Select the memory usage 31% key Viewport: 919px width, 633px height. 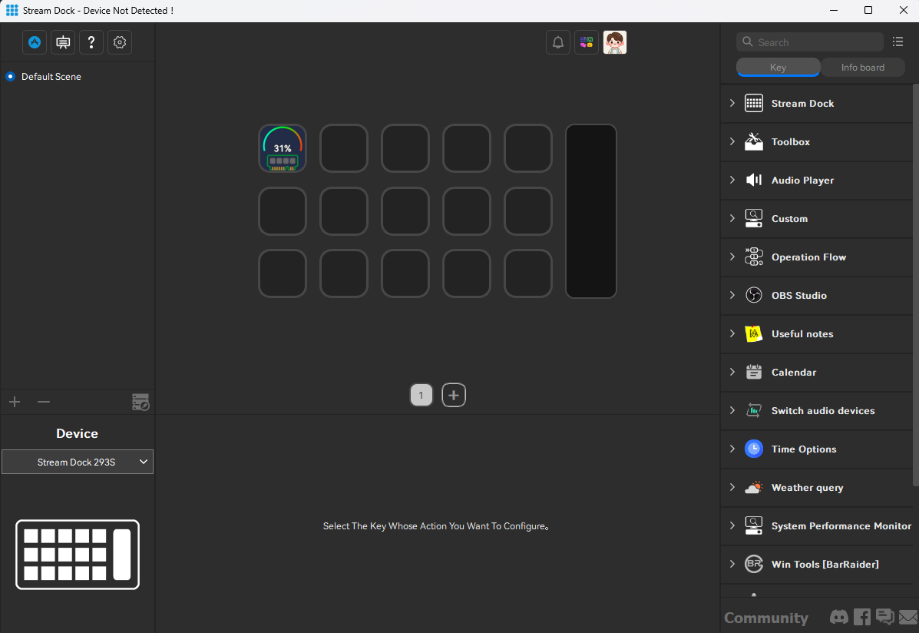click(x=283, y=148)
